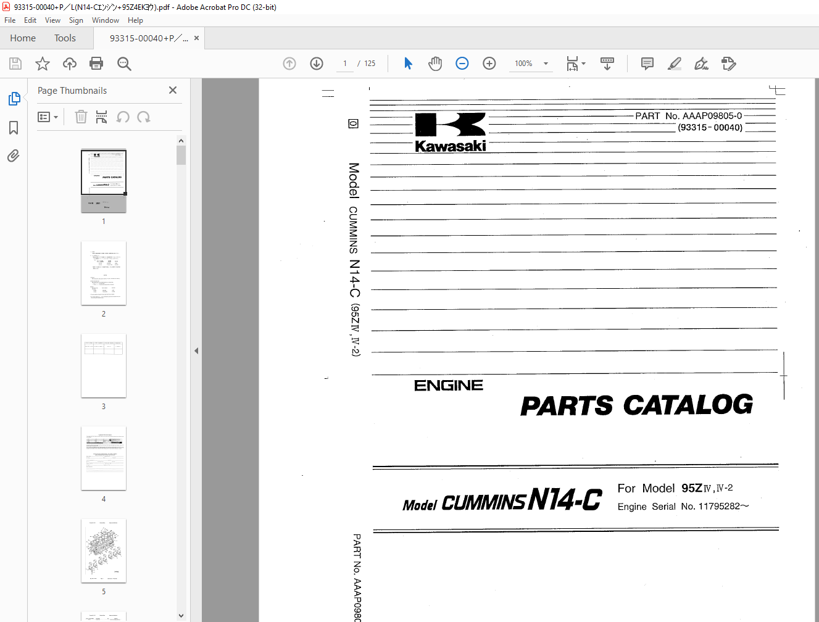The image size is (819, 622).
Task: Print the document with printer icon
Action: 96,64
